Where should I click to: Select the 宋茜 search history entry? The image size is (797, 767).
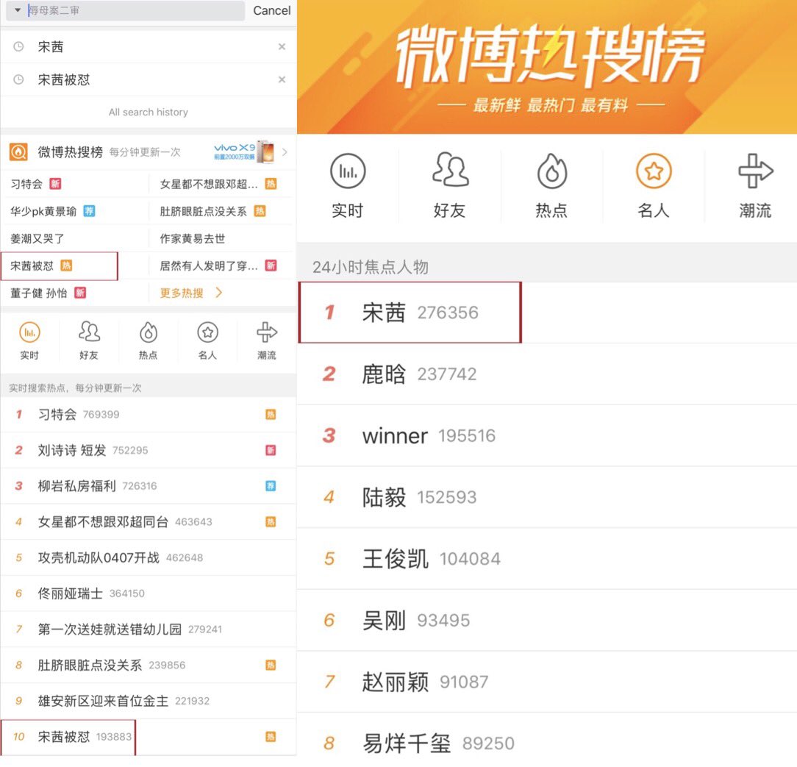[148, 47]
